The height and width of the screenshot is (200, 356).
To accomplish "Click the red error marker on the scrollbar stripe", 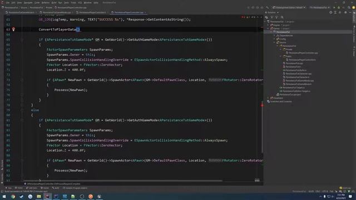I will [x=262, y=106].
